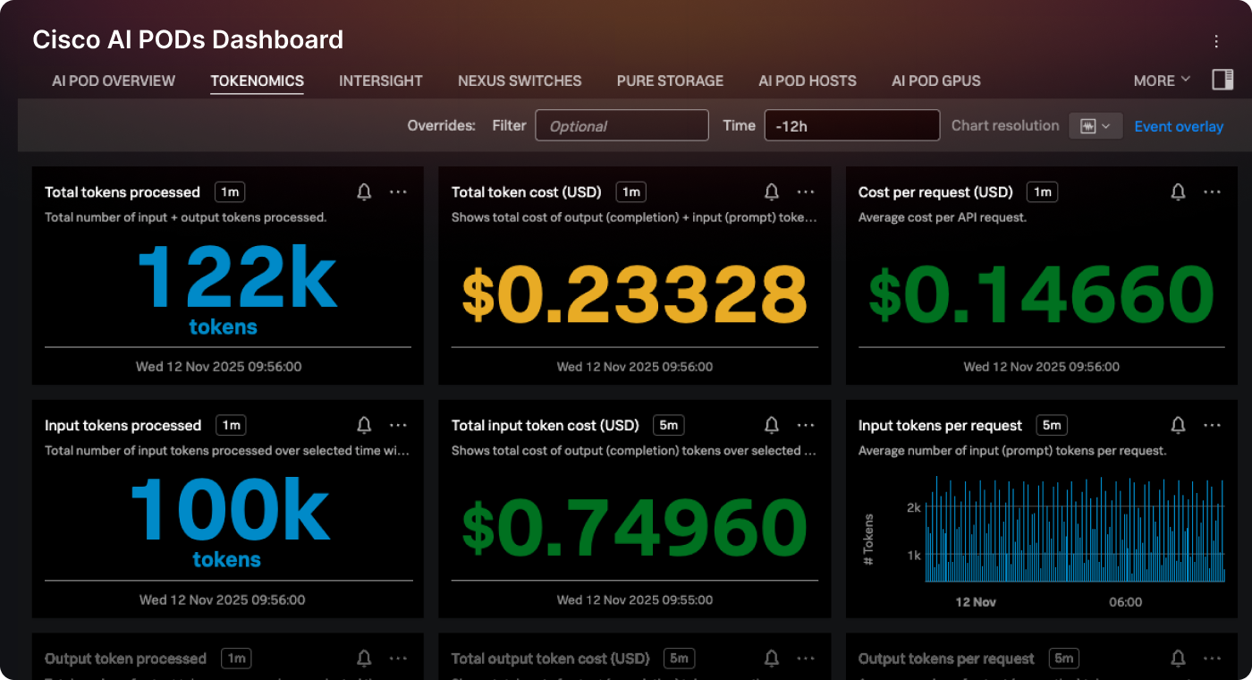This screenshot has width=1252, height=680.
Task: Click bell icon on Total token cost (USD) card
Action: coord(772,191)
